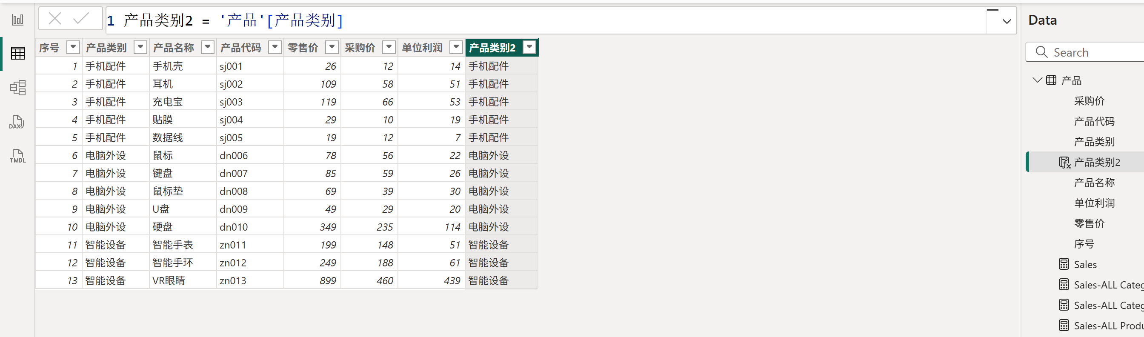The width and height of the screenshot is (1144, 337).
Task: Click measure icon next to Sales-ALL Produ
Action: [1064, 326]
